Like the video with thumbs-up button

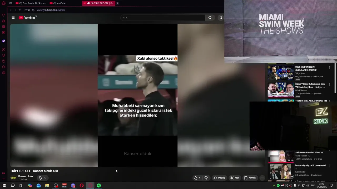[197, 178]
